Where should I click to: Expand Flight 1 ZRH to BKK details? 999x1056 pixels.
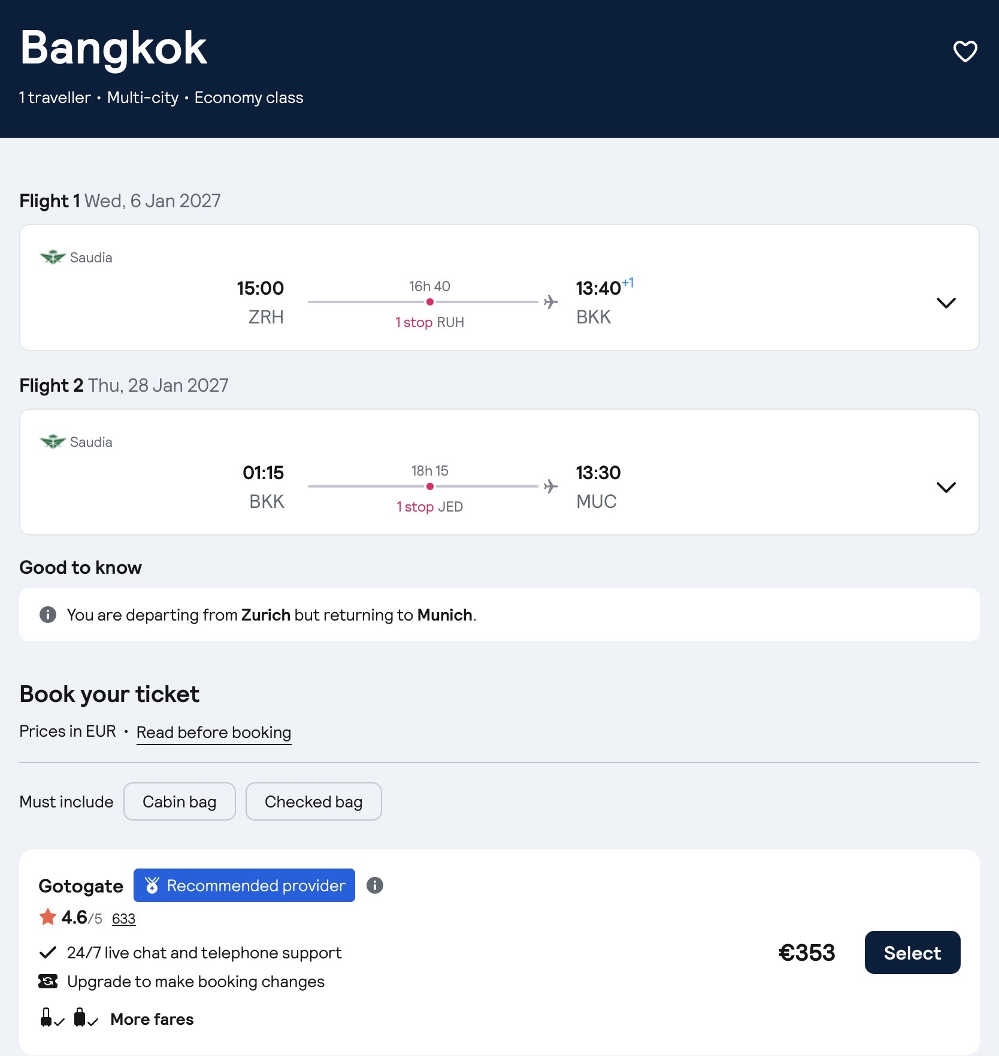point(946,302)
